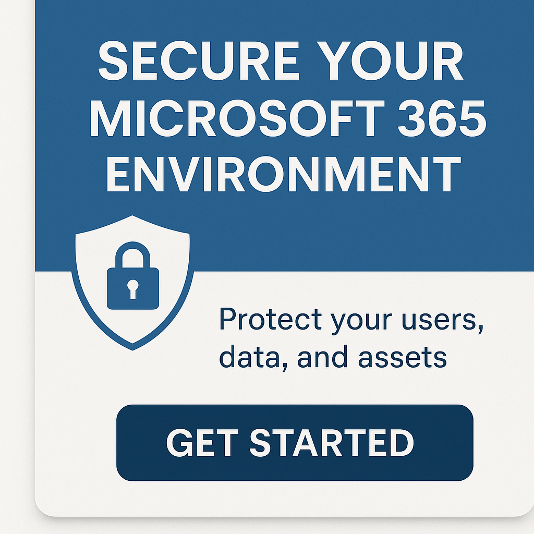
Task: Click the blue padlock body inside the shield
Action: (133, 288)
